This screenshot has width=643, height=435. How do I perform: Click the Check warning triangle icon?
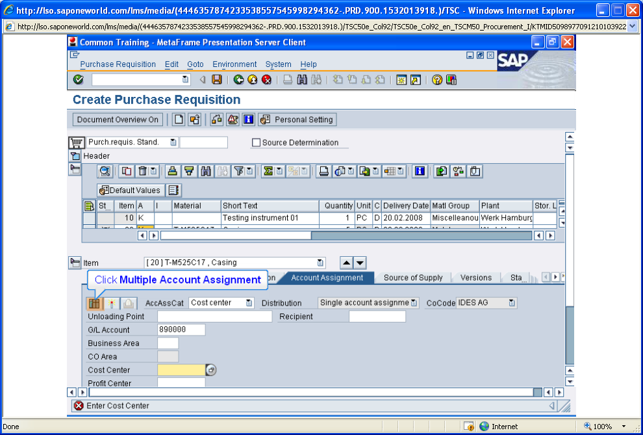233,120
